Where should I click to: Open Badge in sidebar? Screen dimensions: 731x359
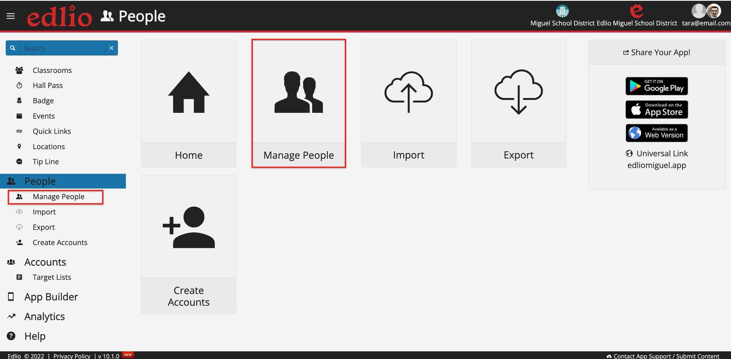(43, 101)
